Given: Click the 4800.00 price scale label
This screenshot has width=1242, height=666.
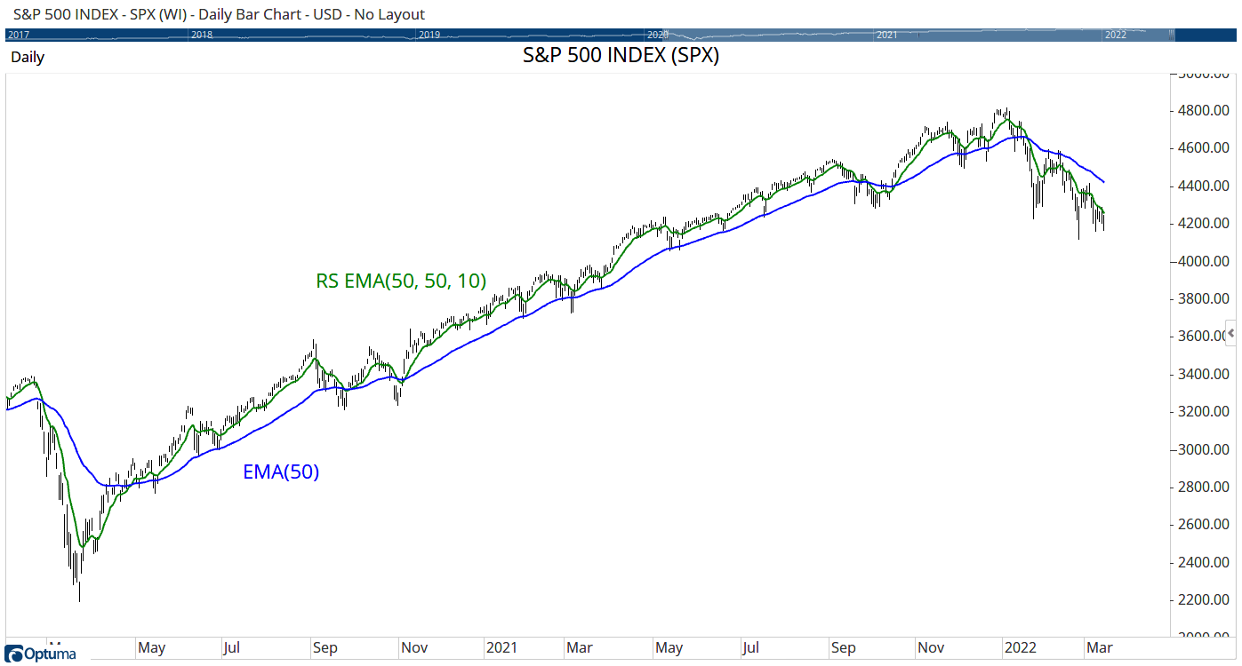Looking at the screenshot, I should pyautogui.click(x=1204, y=111).
